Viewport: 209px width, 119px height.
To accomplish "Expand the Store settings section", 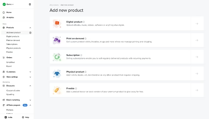I will coord(30,77).
